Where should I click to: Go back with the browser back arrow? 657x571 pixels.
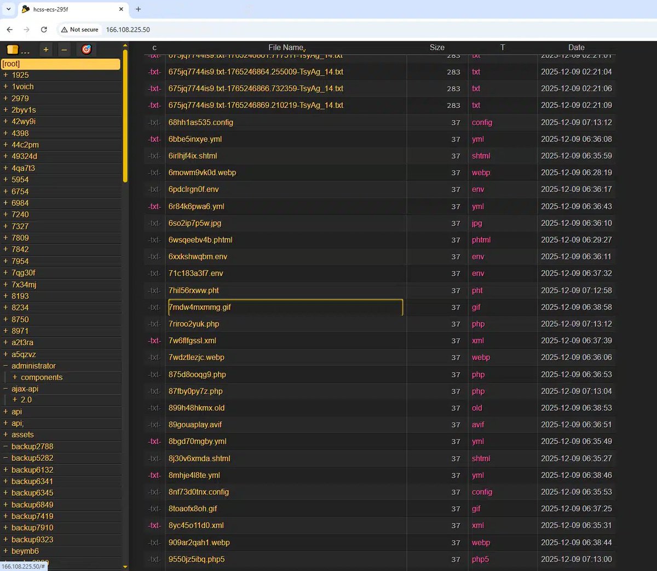click(x=10, y=30)
